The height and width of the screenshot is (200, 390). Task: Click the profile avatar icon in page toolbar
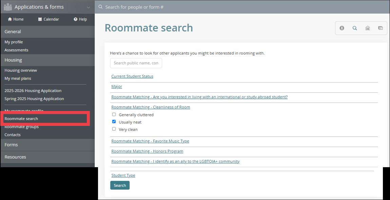[x=342, y=28]
